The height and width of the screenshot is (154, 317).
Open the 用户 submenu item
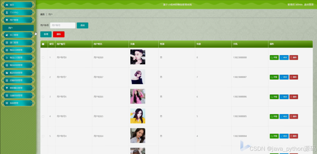click(18, 28)
